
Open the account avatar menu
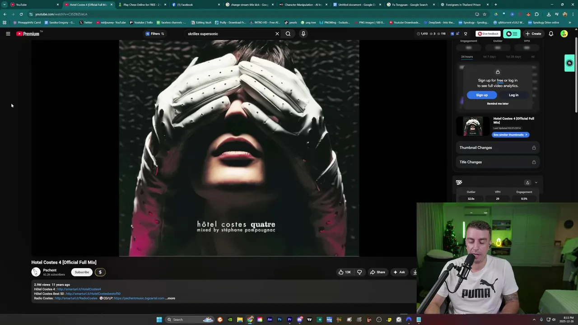[x=564, y=34]
